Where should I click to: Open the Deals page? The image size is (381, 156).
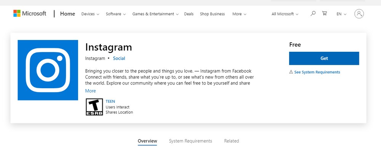point(189,14)
